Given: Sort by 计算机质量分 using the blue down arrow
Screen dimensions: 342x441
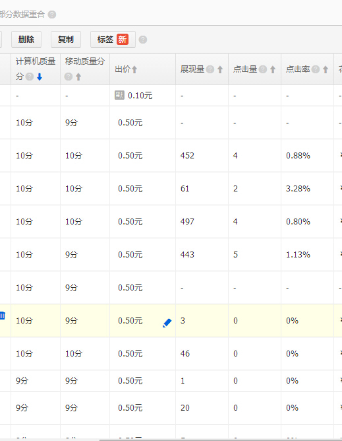Looking at the screenshot, I should coord(40,77).
